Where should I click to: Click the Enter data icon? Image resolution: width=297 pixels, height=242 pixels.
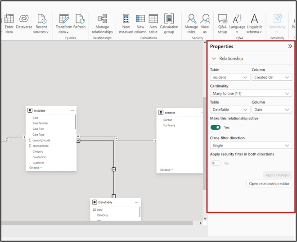pyautogui.click(x=9, y=19)
